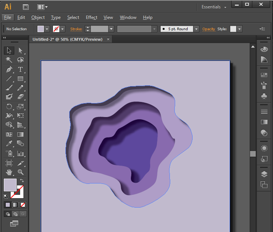Viewport: 273px width, 232px height.
Task: Select the Hand tool
Action: [9, 172]
